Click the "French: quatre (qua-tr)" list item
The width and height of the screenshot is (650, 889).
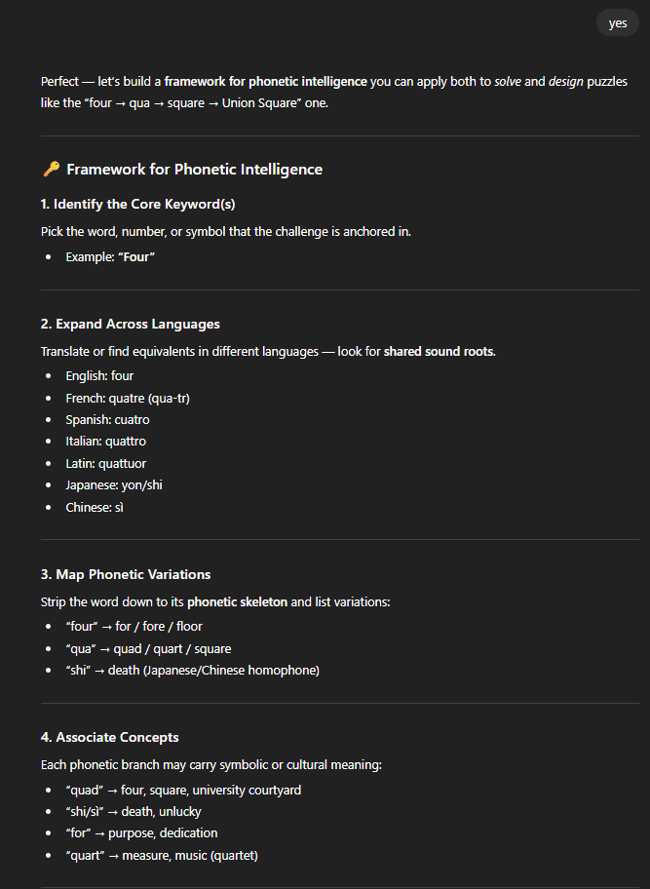127,398
